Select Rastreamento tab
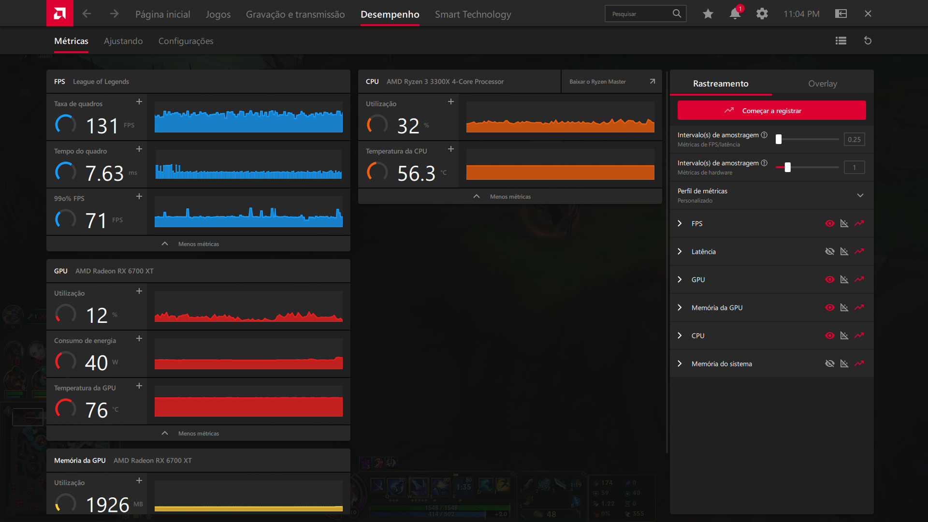The width and height of the screenshot is (928, 522). coord(721,83)
